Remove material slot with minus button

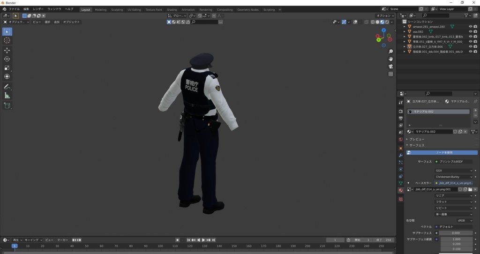(475, 115)
